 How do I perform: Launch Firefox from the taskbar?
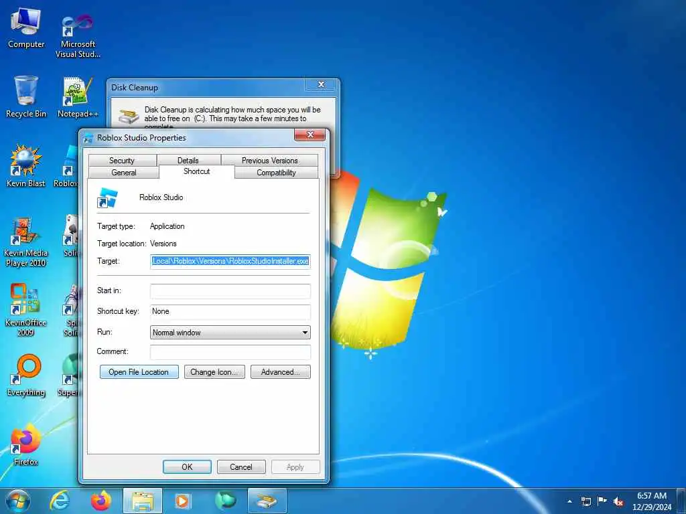(101, 501)
